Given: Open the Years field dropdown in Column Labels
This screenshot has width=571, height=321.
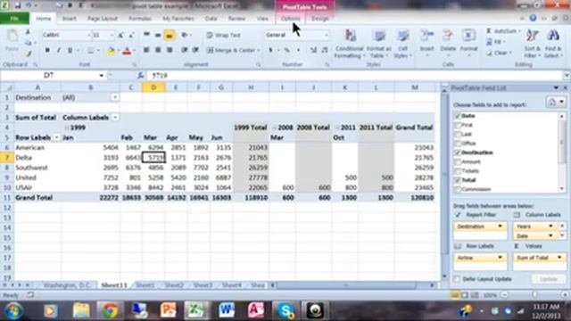Looking at the screenshot, I should point(550,226).
